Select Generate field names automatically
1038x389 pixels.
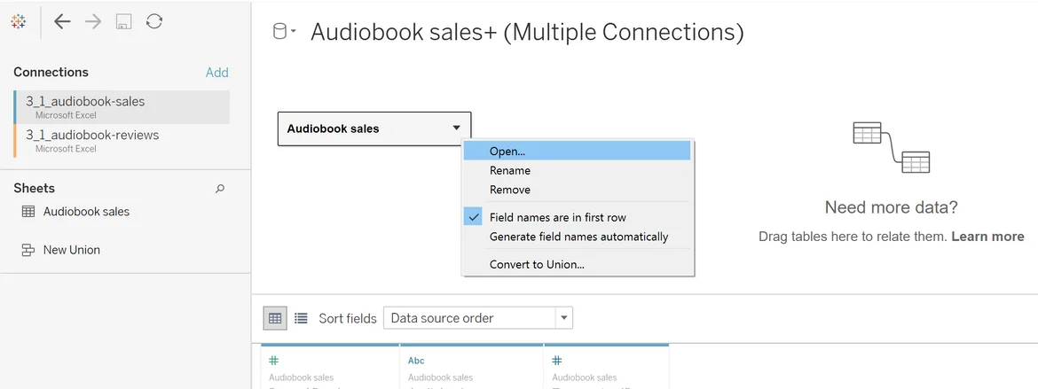(x=578, y=237)
